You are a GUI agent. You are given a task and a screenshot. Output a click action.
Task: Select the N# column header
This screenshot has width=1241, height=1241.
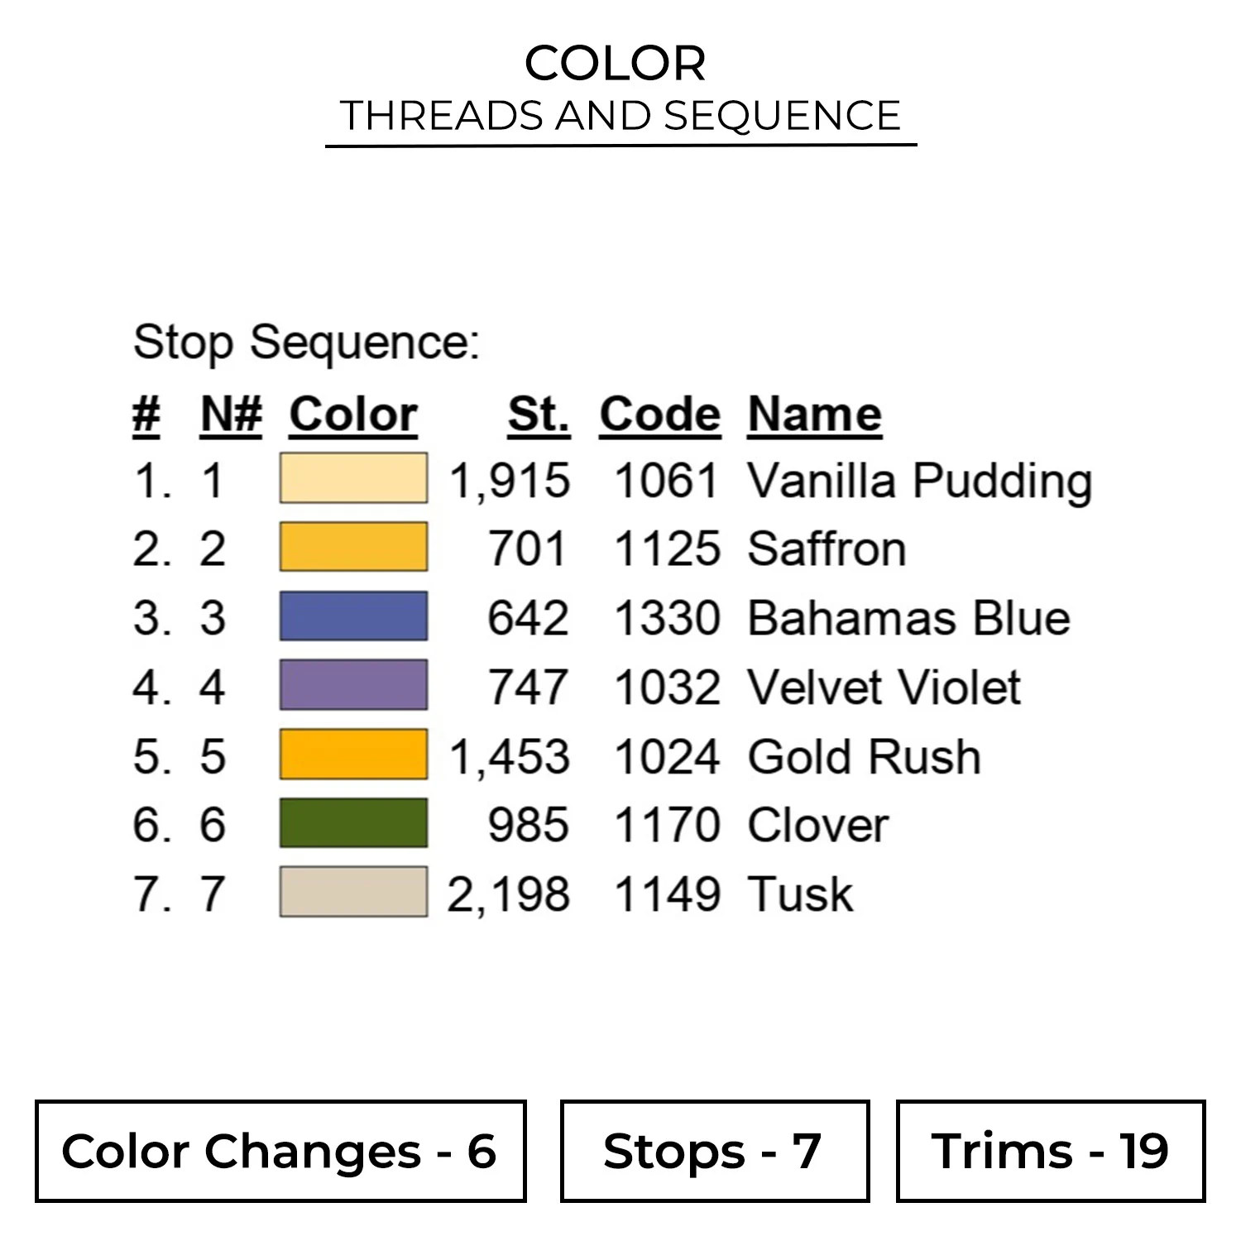point(232,414)
